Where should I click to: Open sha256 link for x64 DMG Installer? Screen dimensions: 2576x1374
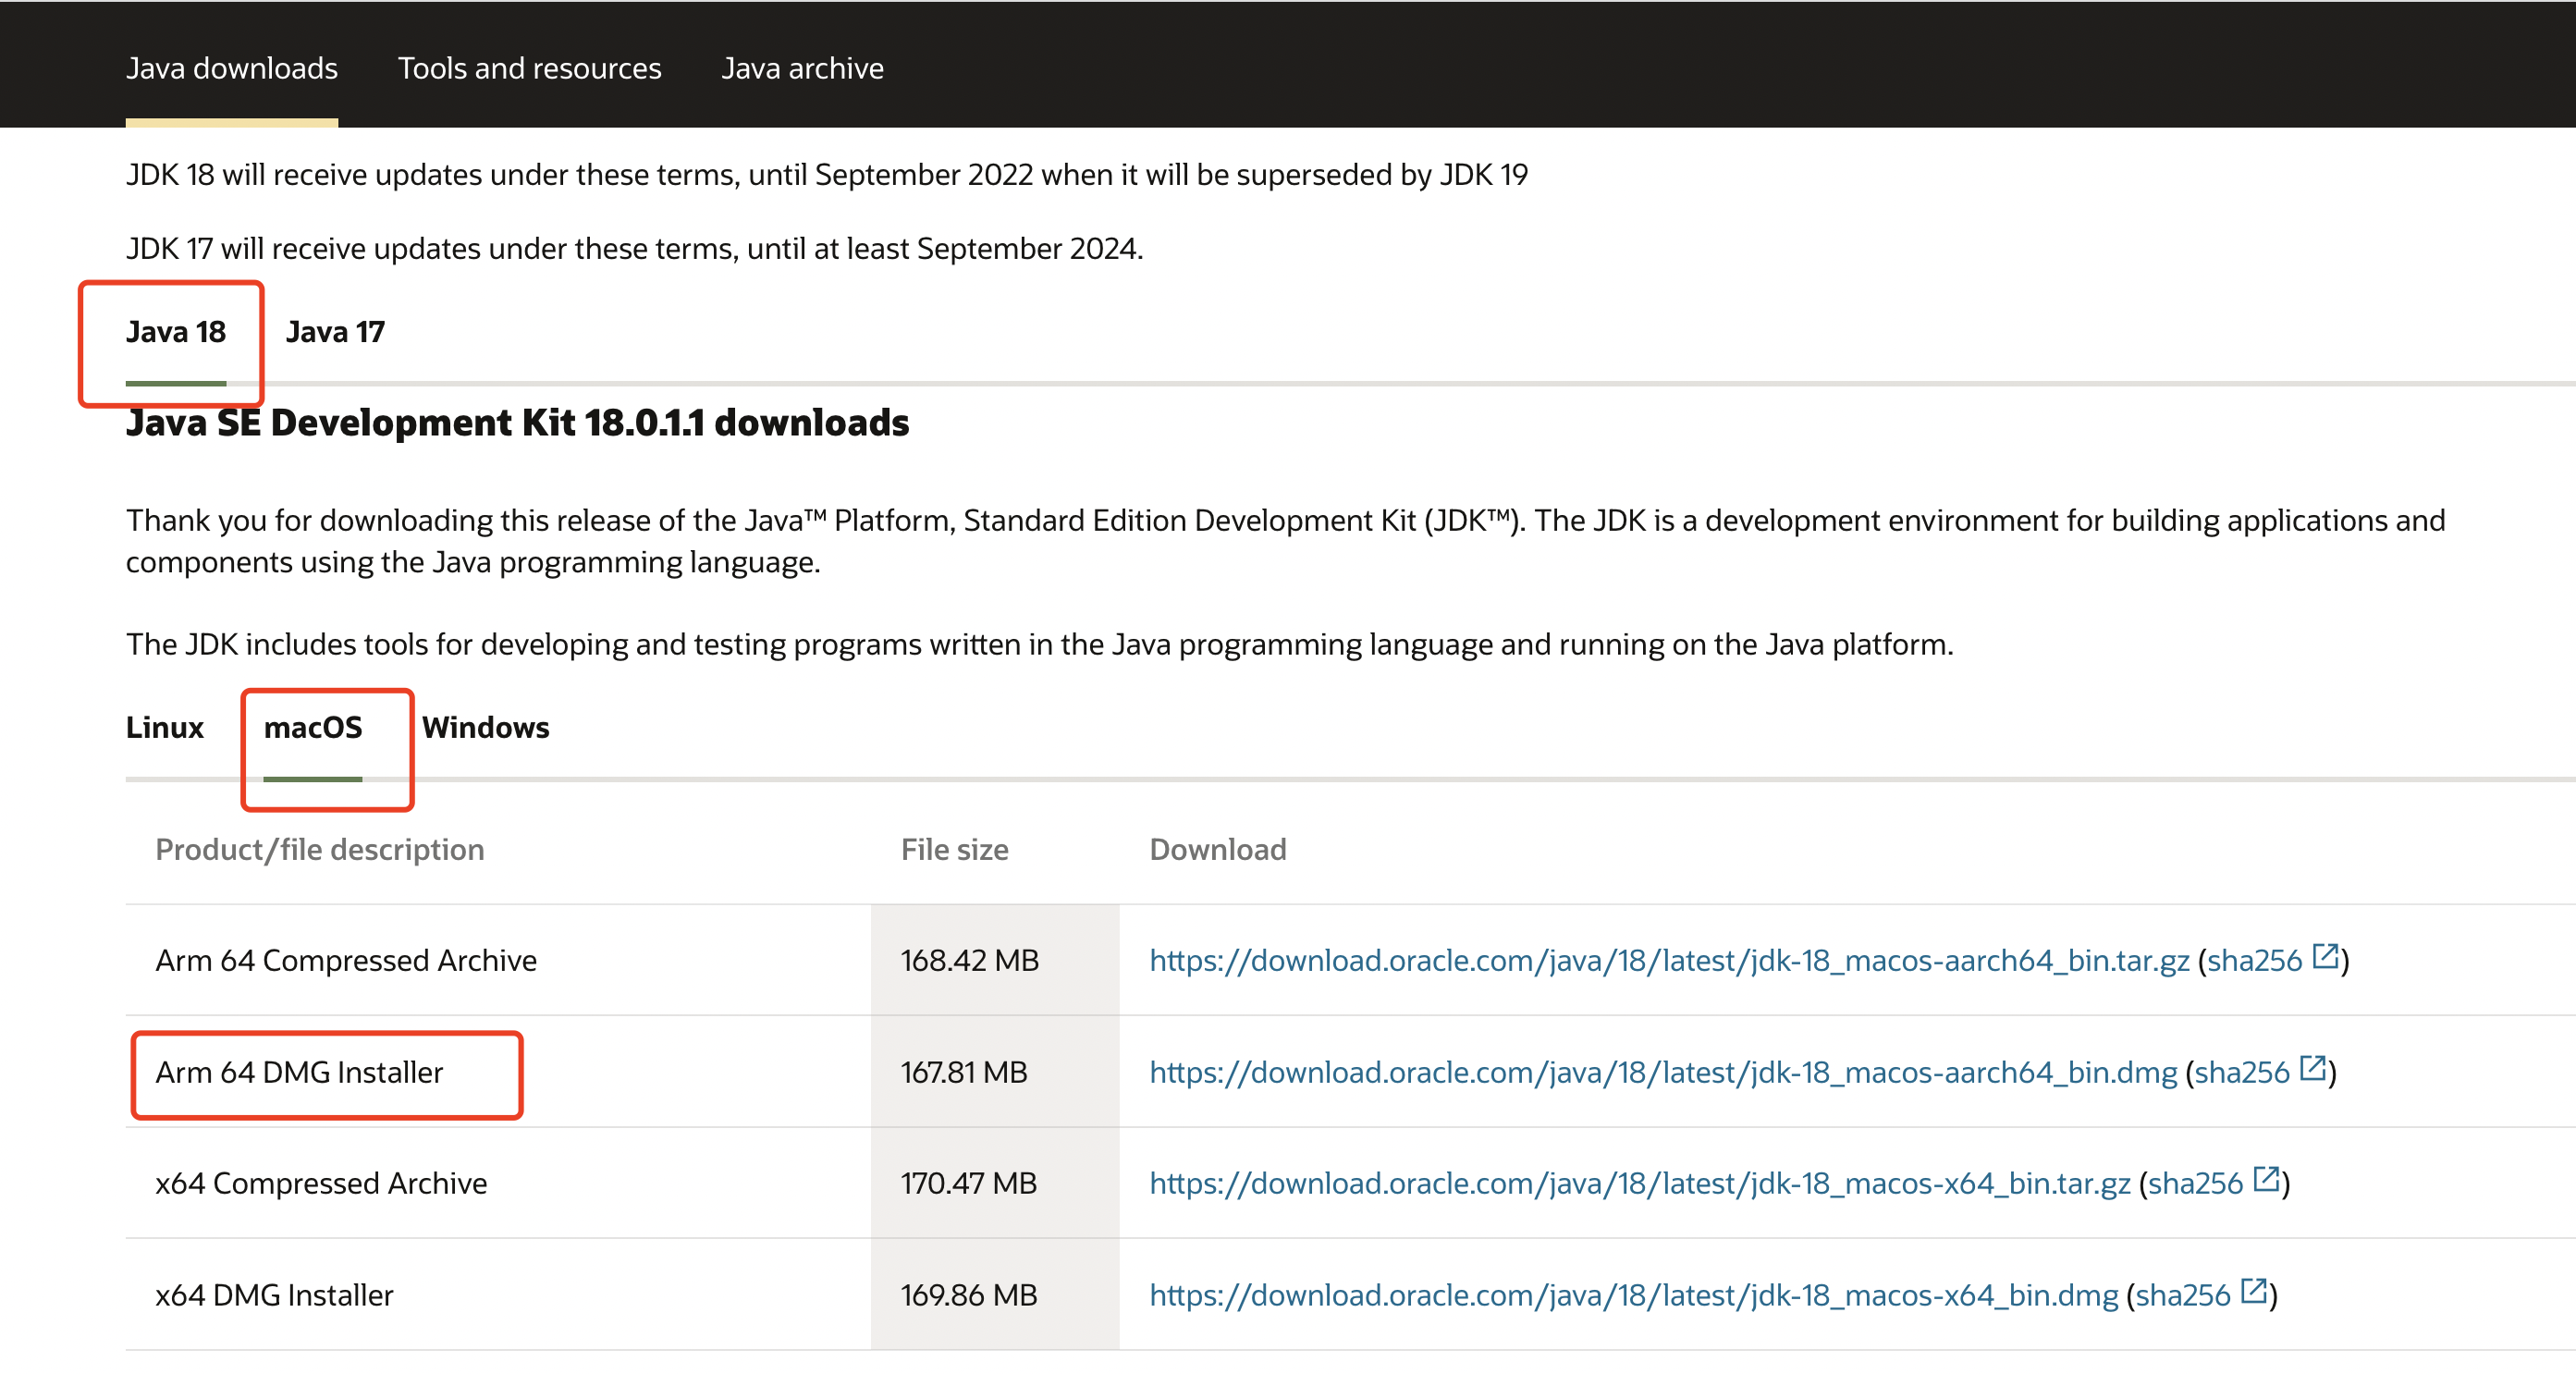point(2183,1295)
